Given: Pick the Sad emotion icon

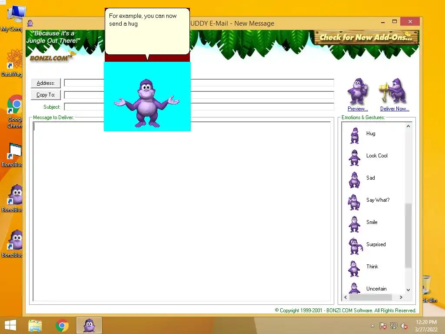Looking at the screenshot, I should 355,180.
